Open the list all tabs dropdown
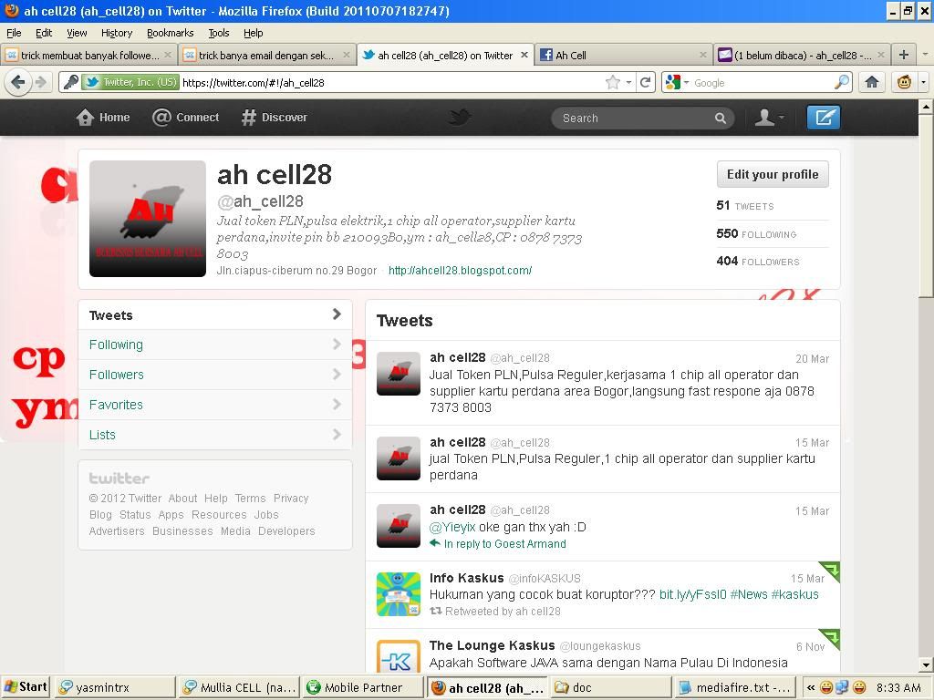Viewport: 934px width, 700px height. click(x=925, y=55)
